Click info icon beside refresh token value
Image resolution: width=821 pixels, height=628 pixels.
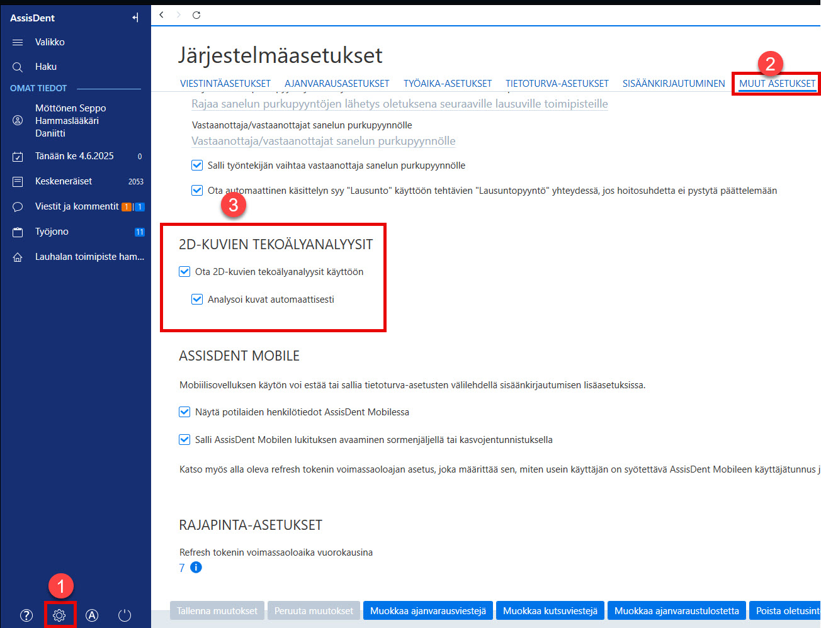tap(196, 568)
